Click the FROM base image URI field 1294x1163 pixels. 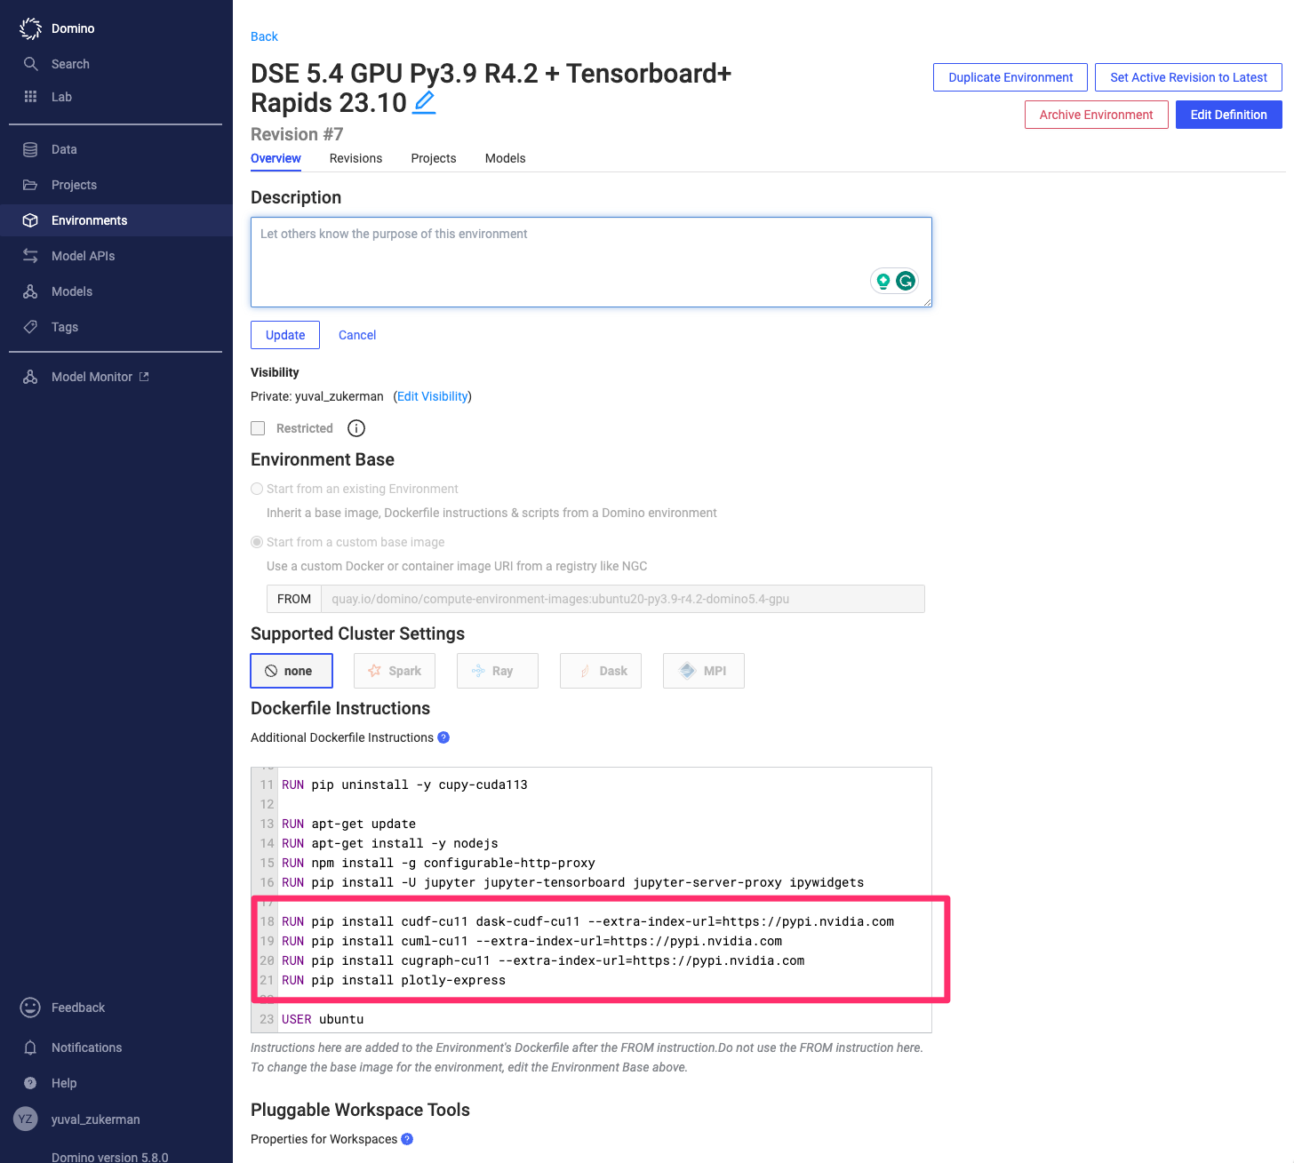coord(622,599)
